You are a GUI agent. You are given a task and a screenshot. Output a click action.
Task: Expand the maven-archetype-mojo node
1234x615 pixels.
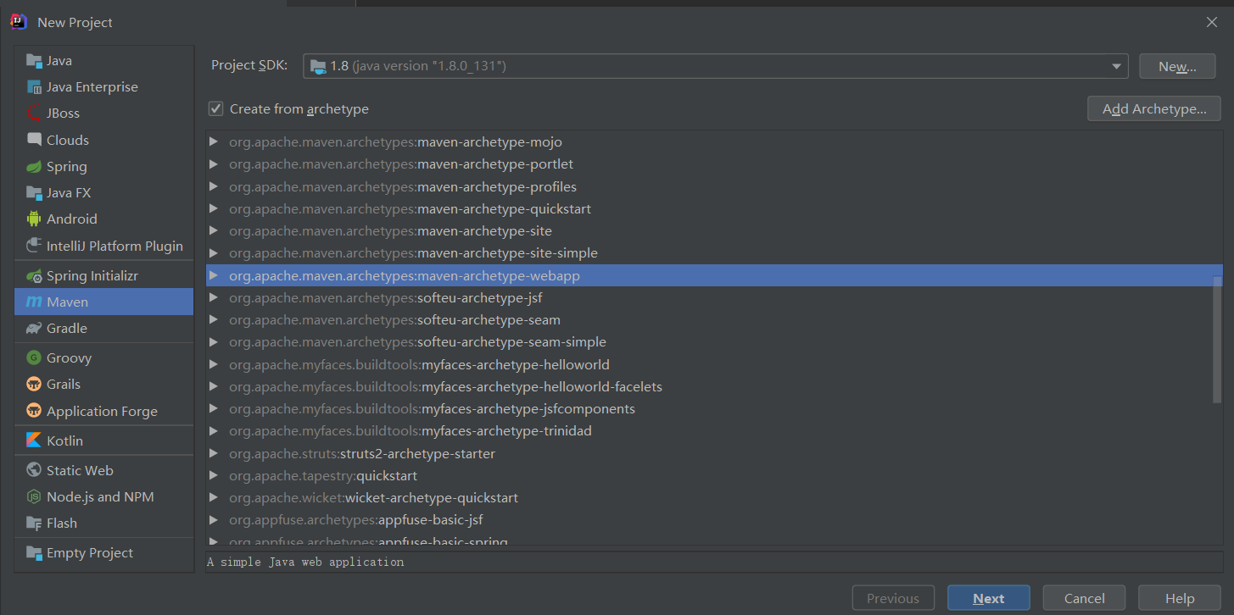coord(214,141)
